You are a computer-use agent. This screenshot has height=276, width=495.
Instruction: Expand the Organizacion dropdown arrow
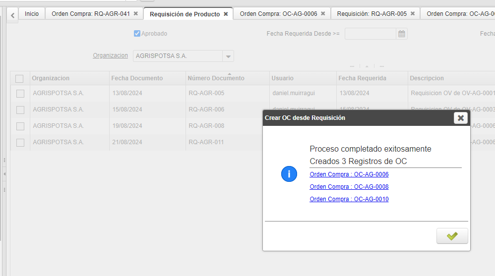pyautogui.click(x=228, y=56)
